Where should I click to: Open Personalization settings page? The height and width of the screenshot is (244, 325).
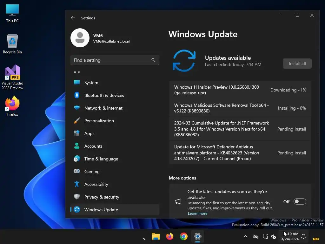point(115,120)
